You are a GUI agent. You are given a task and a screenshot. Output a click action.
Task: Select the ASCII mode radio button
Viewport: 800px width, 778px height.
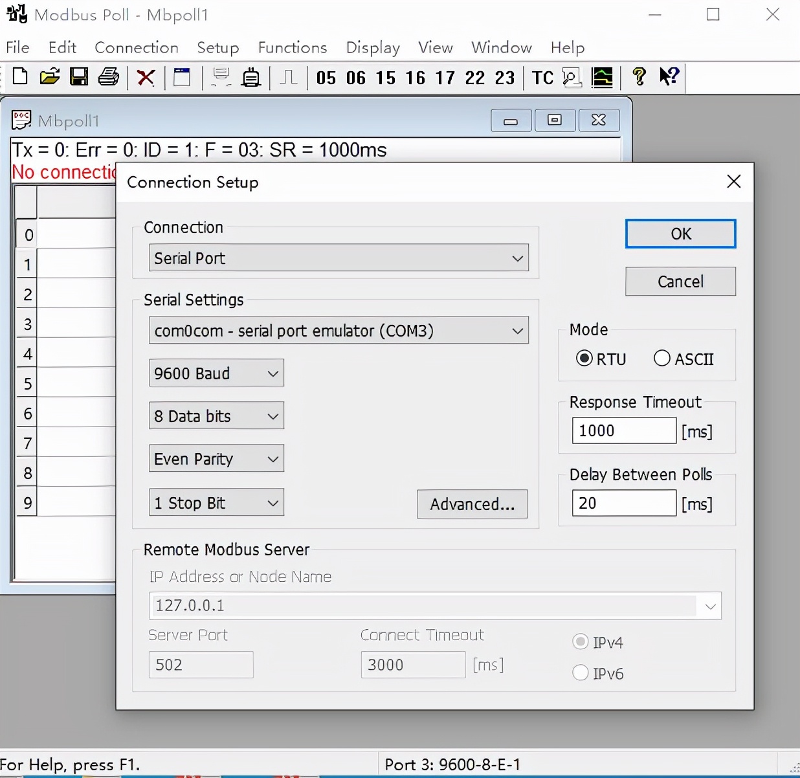point(662,359)
